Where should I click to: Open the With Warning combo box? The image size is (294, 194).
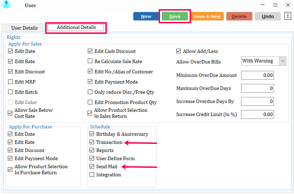coord(263,61)
